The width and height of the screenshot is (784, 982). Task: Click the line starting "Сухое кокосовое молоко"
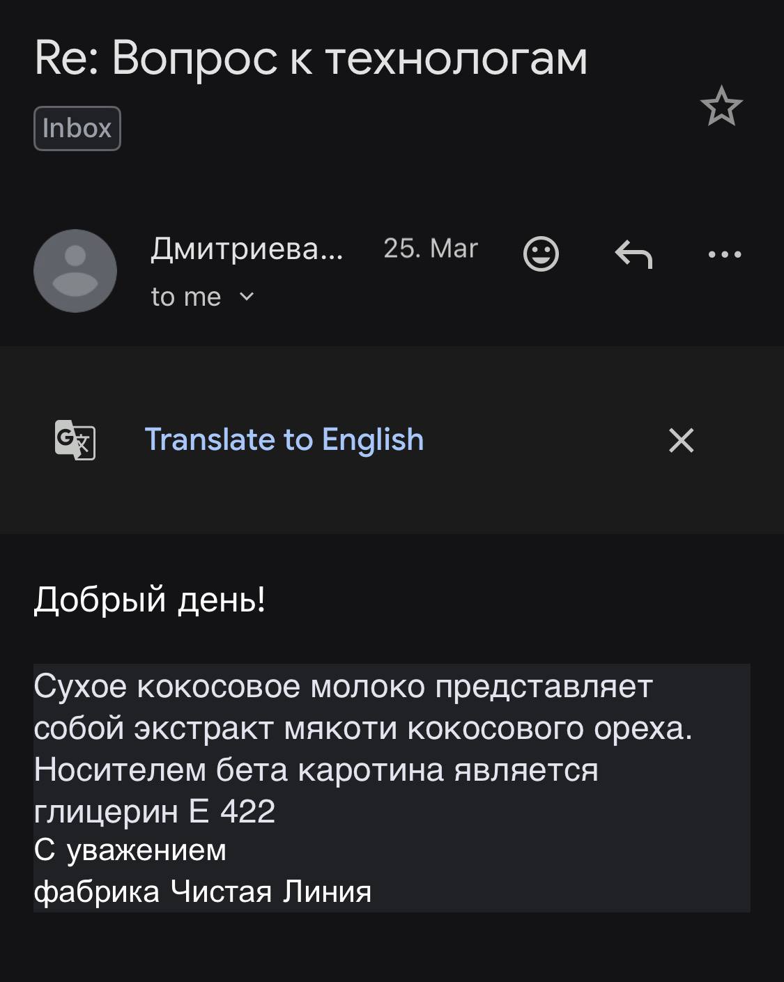click(x=343, y=687)
